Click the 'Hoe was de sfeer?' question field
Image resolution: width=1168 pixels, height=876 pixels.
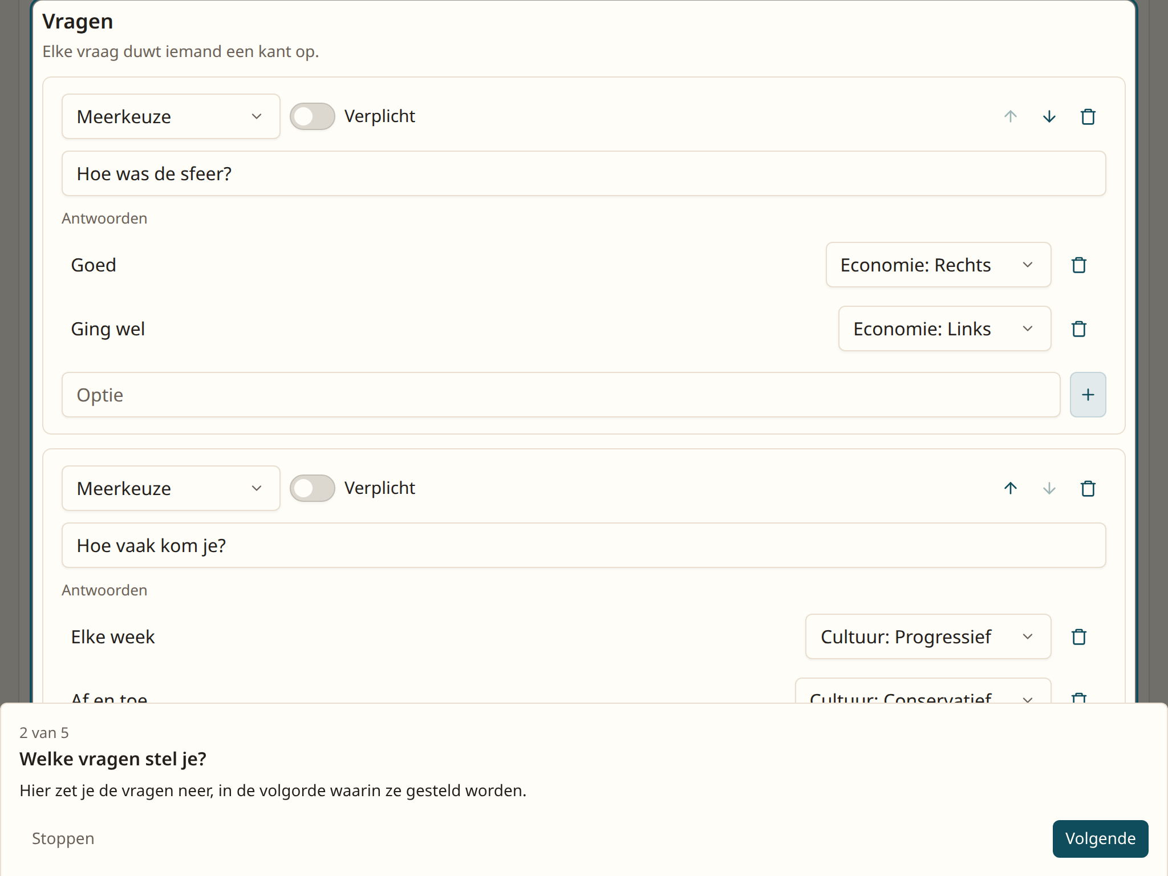coord(583,173)
